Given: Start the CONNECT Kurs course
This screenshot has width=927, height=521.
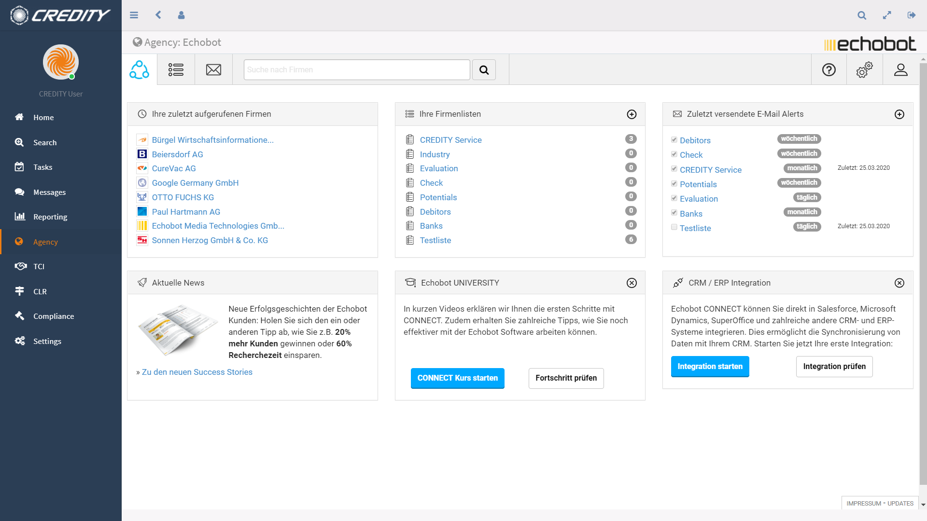Looking at the screenshot, I should 457,378.
